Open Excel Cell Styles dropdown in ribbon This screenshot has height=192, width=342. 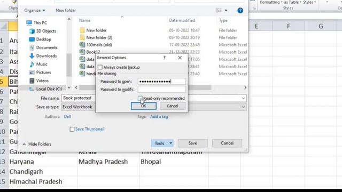309,2
